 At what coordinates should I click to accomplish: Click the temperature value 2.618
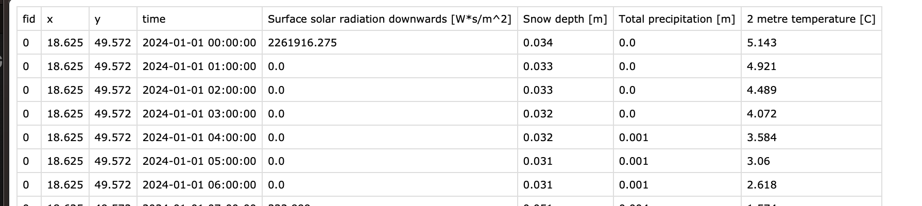[x=761, y=185]
